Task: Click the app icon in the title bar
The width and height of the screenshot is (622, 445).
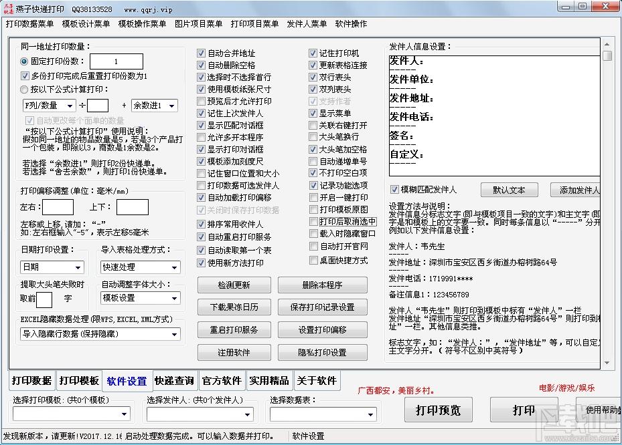Action: [x=8, y=9]
